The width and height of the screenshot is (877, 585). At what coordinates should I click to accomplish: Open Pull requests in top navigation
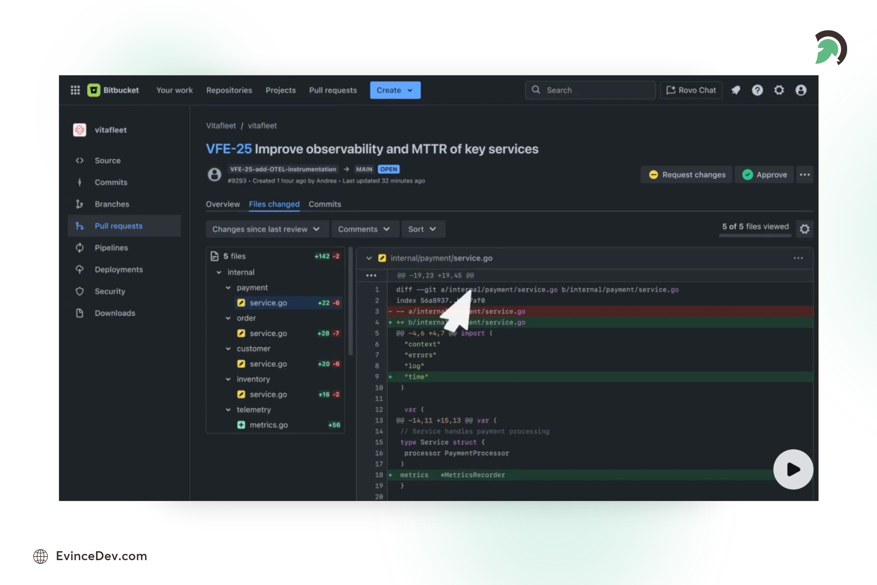click(x=333, y=90)
